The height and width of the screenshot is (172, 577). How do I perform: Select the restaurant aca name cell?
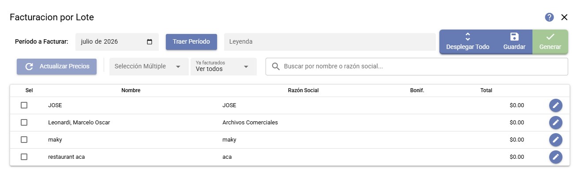tap(66, 157)
